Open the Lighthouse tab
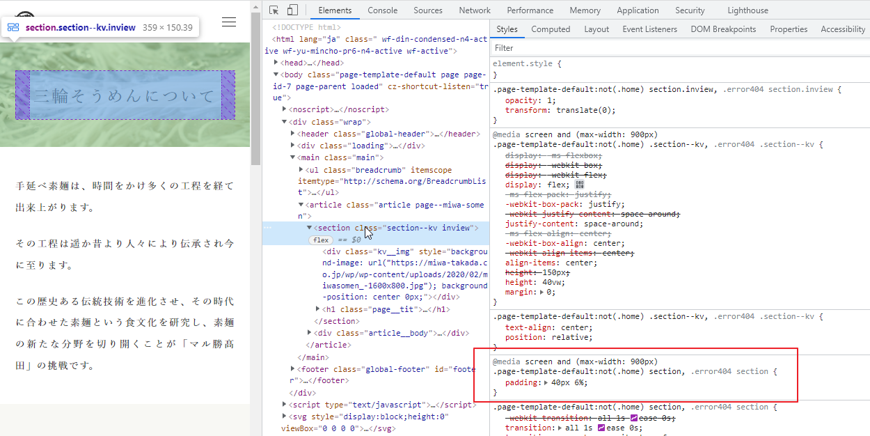 pyautogui.click(x=748, y=10)
